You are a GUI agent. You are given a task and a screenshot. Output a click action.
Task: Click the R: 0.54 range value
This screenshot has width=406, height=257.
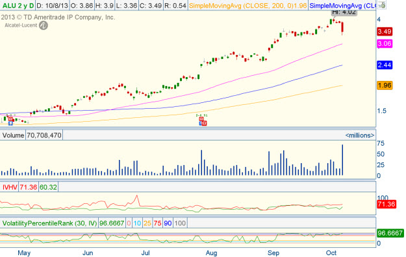coord(175,5)
